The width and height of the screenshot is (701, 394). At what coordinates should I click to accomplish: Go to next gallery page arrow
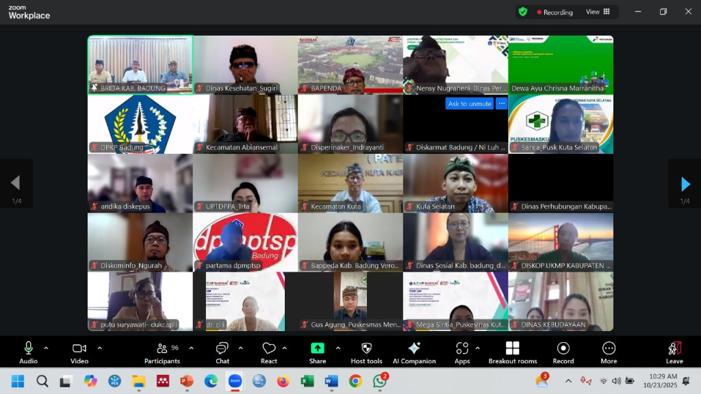tap(685, 183)
